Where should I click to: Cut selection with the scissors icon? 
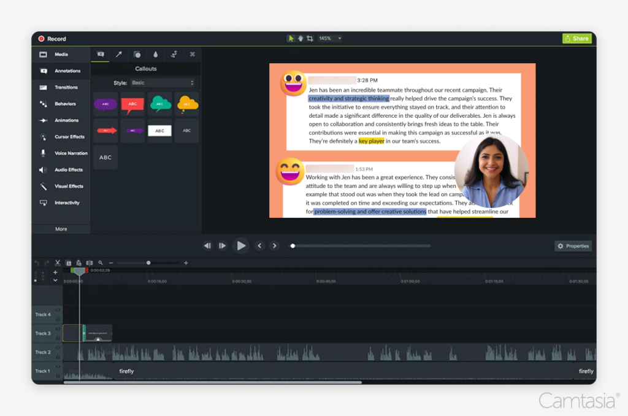(58, 263)
